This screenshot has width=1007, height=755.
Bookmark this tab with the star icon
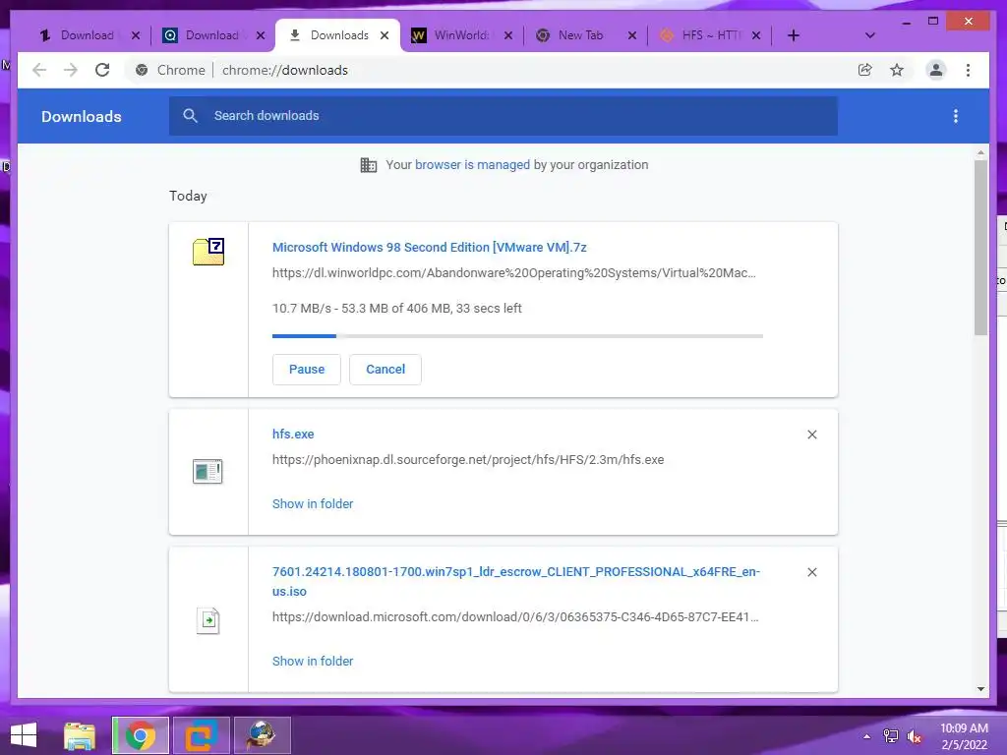pyautogui.click(x=897, y=70)
